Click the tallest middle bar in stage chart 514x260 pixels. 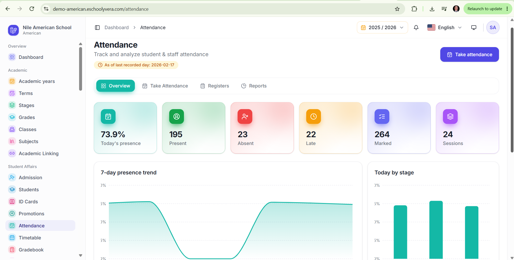436,230
